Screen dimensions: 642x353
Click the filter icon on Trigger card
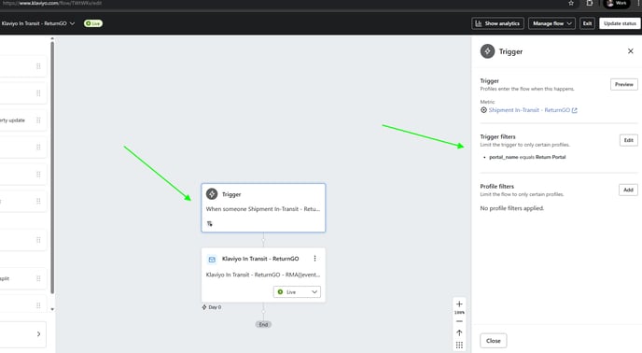point(210,224)
